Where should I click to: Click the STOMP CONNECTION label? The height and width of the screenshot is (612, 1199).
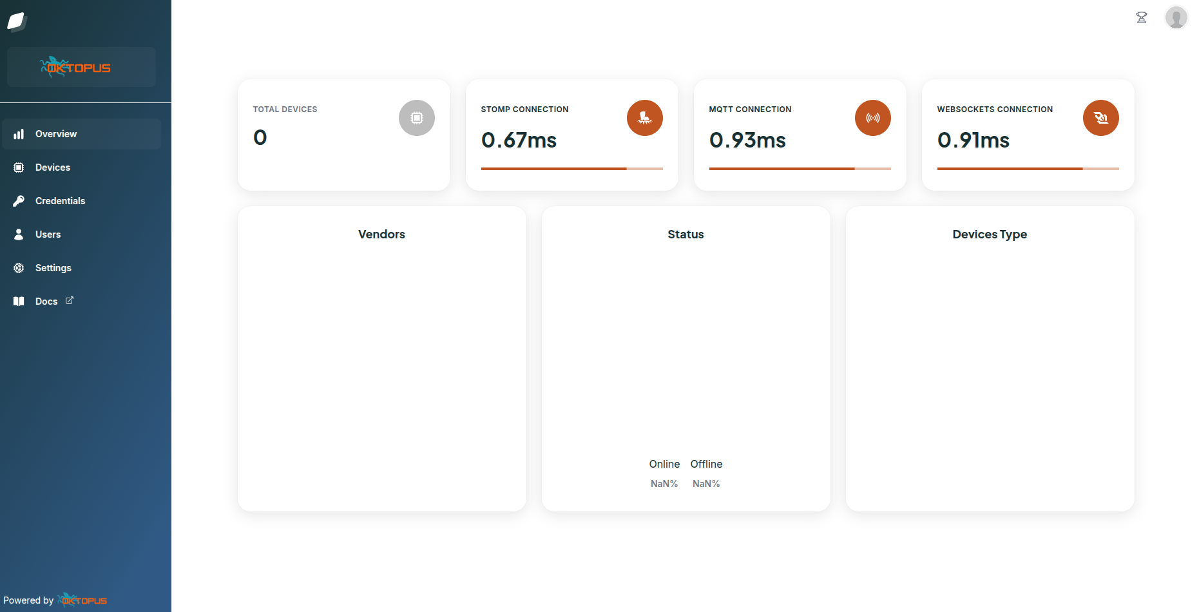[525, 110]
